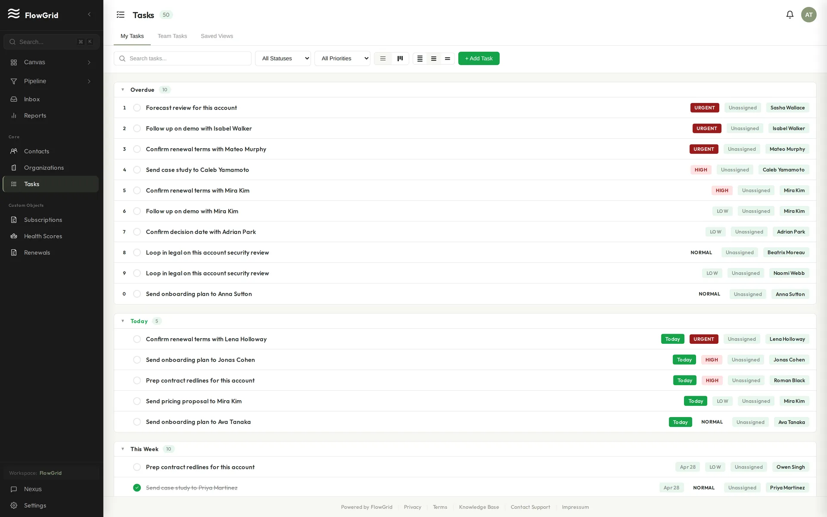Check off Confirm decision date with Adrian Park
827x517 pixels.
tap(137, 232)
